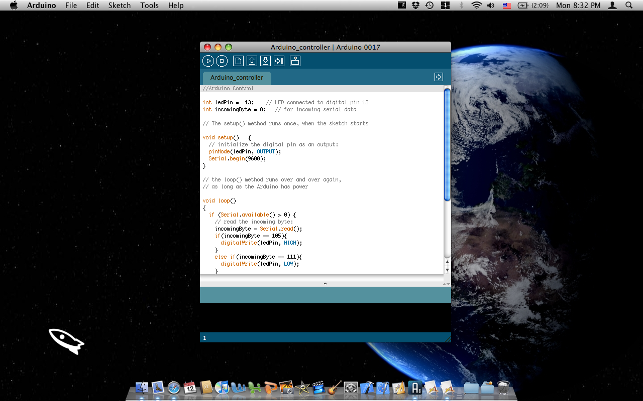
Task: Click the US flag input source icon
Action: pos(507,6)
